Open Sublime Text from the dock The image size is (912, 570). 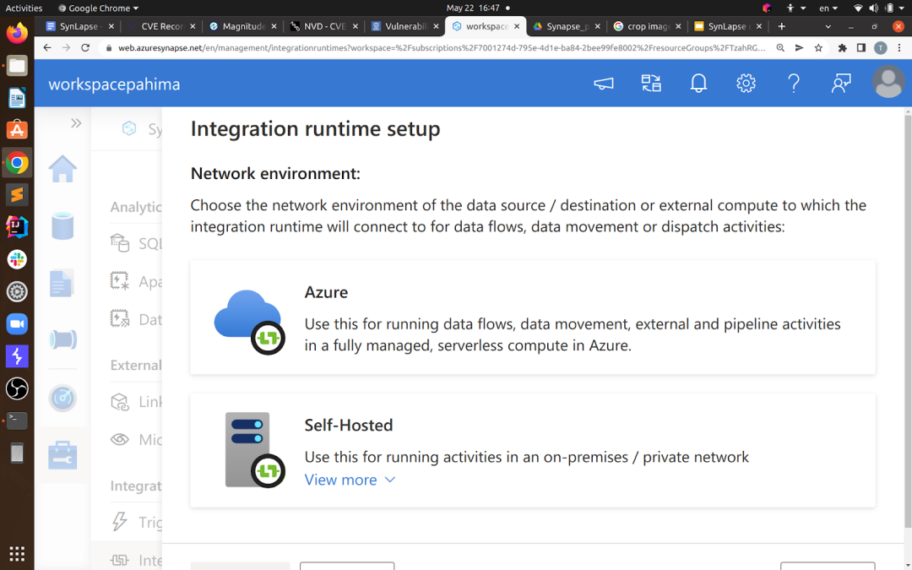17,195
